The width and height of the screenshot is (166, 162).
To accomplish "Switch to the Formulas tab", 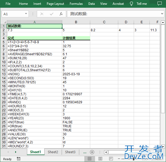I will click(76, 4).
